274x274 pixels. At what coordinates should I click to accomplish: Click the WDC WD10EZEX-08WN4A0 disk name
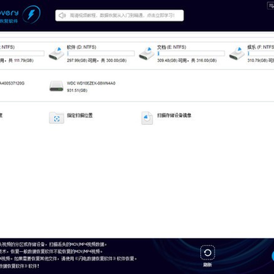[x=91, y=83]
